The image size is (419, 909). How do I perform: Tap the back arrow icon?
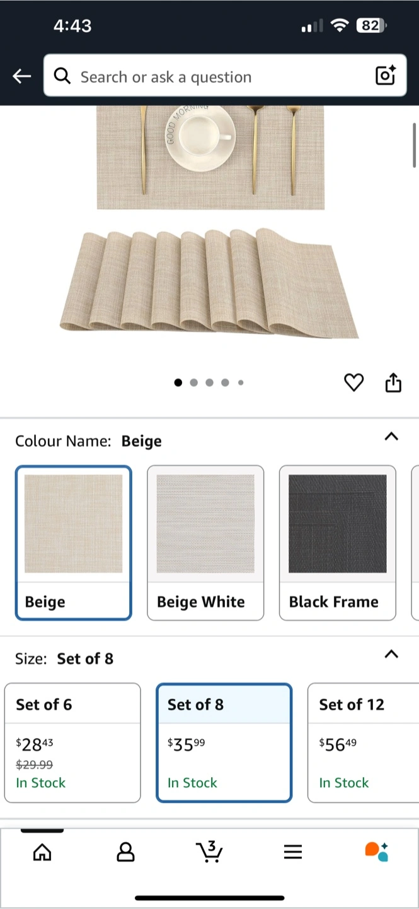pyautogui.click(x=21, y=76)
